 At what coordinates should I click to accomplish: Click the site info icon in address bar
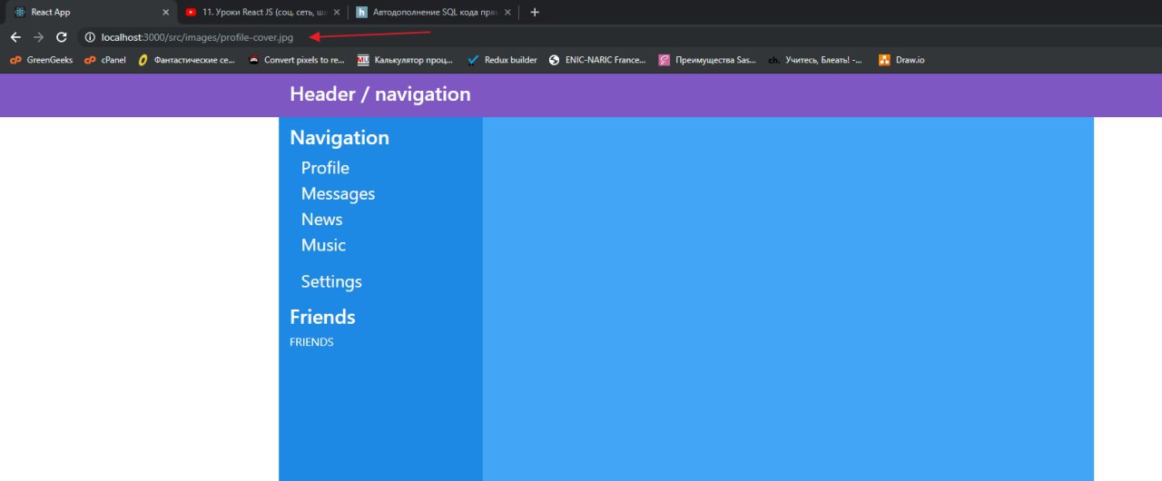(90, 37)
